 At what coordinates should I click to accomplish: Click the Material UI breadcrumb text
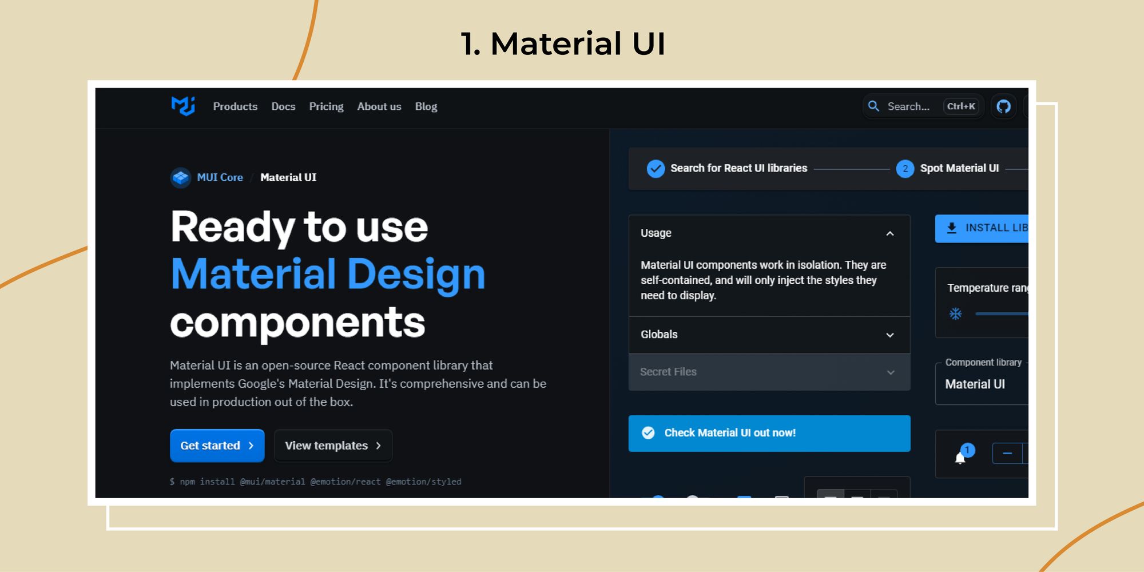(288, 177)
